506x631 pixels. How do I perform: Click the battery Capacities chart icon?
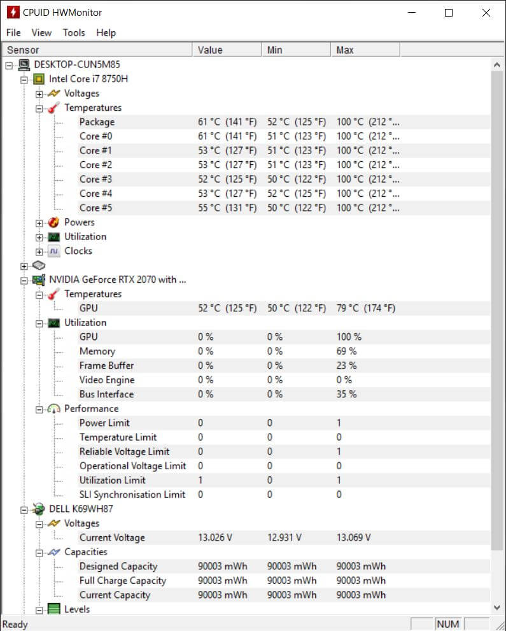(x=54, y=552)
